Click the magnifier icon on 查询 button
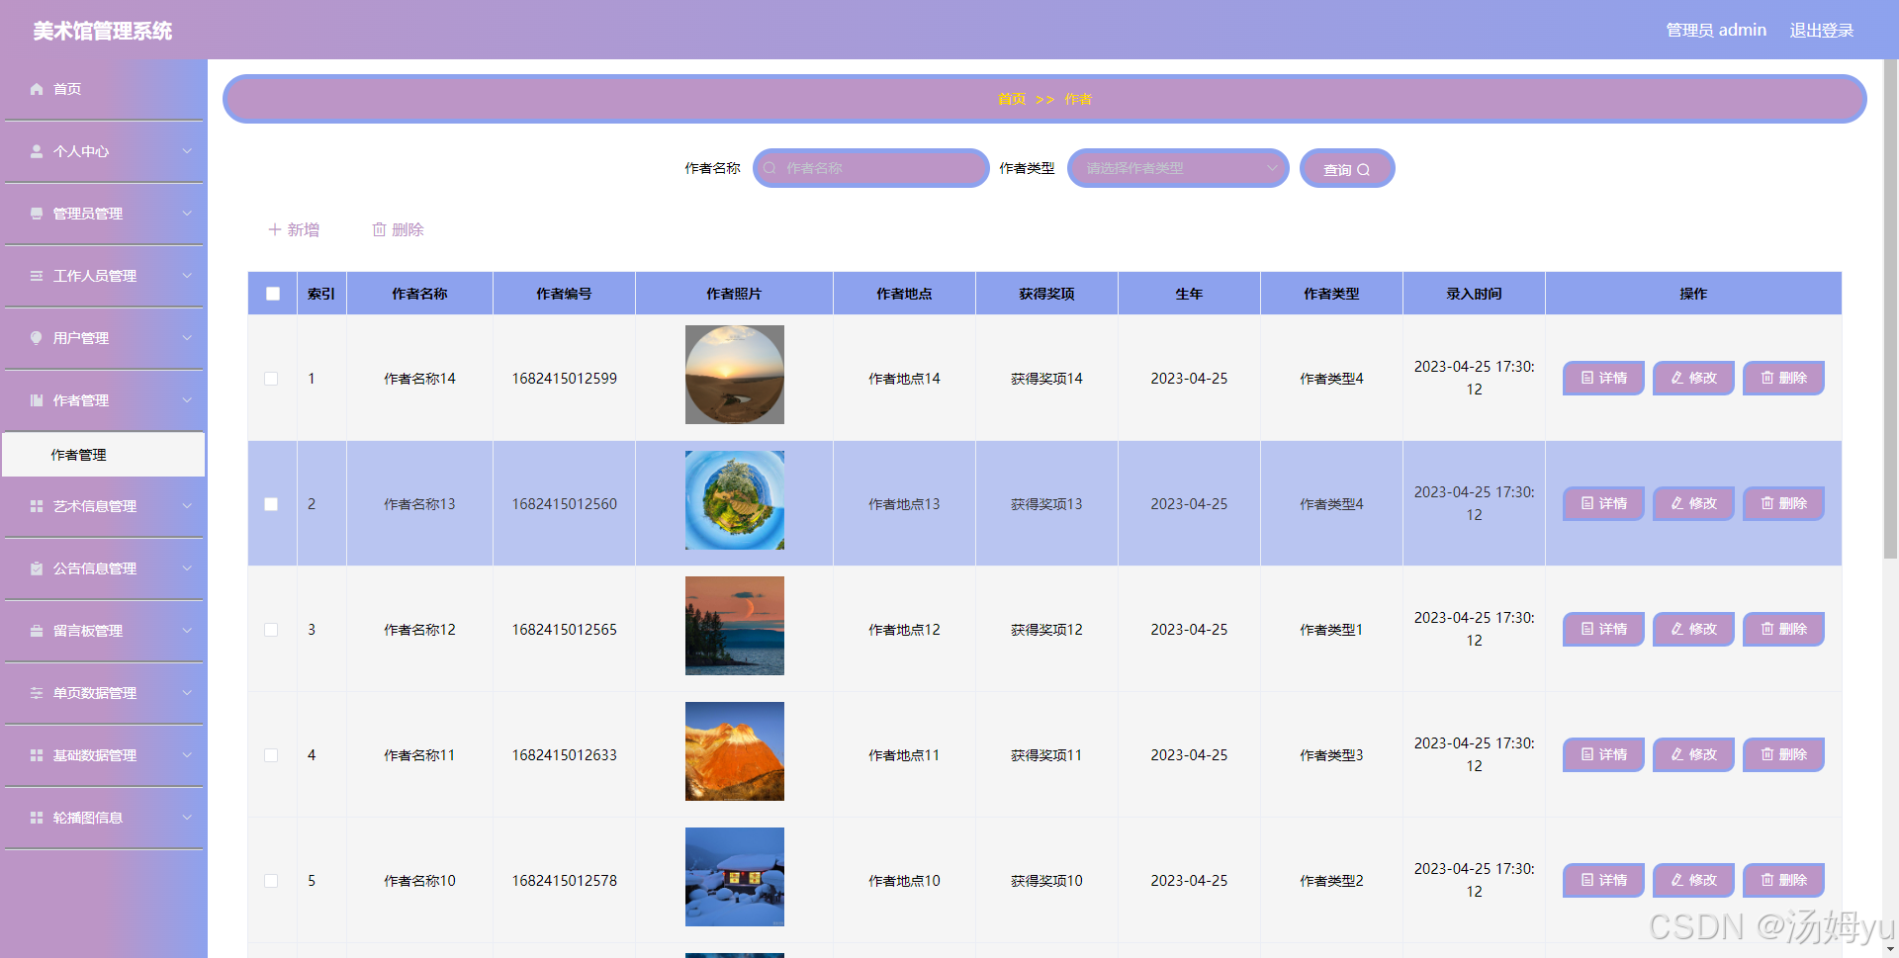This screenshot has width=1899, height=958. (x=1363, y=170)
